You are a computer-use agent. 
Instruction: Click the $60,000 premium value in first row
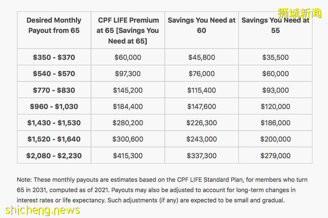tap(128, 57)
